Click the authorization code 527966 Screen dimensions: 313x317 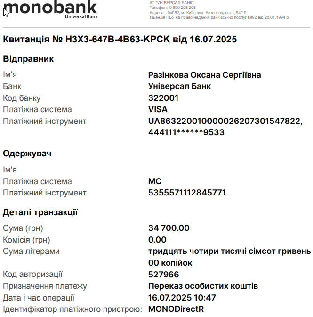pos(163,275)
